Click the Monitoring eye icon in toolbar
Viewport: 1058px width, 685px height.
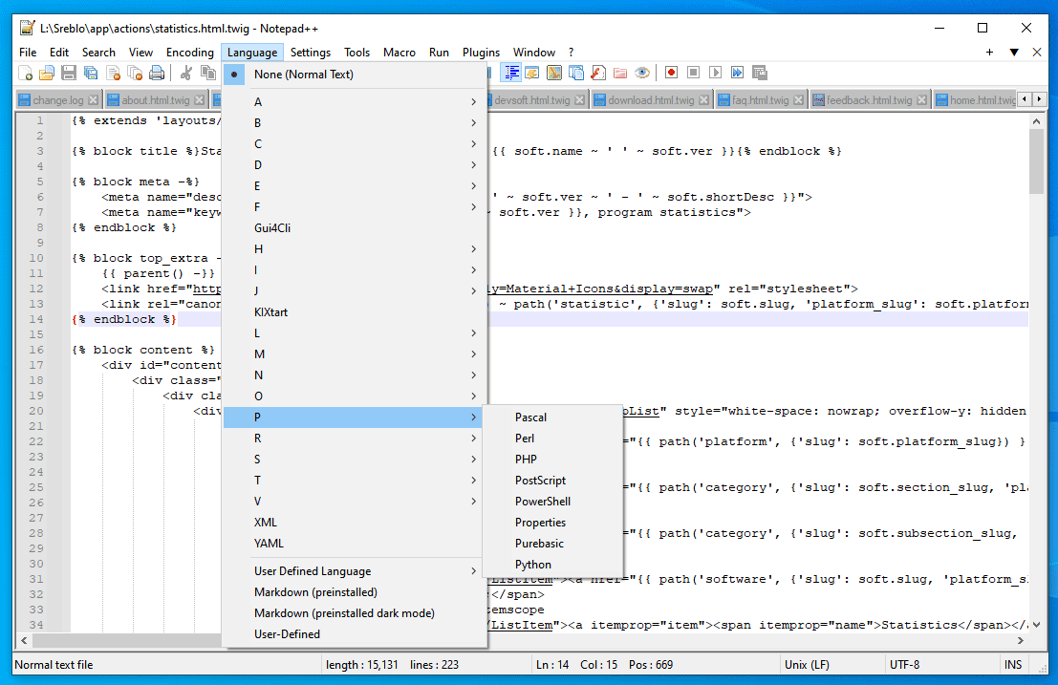[642, 73]
